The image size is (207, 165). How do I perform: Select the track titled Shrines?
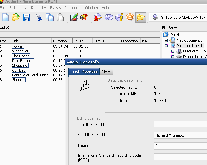18,80
